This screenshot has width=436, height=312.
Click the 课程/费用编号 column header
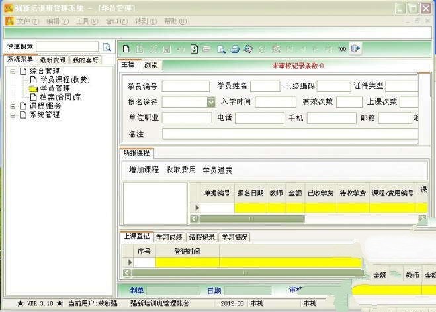coord(392,193)
